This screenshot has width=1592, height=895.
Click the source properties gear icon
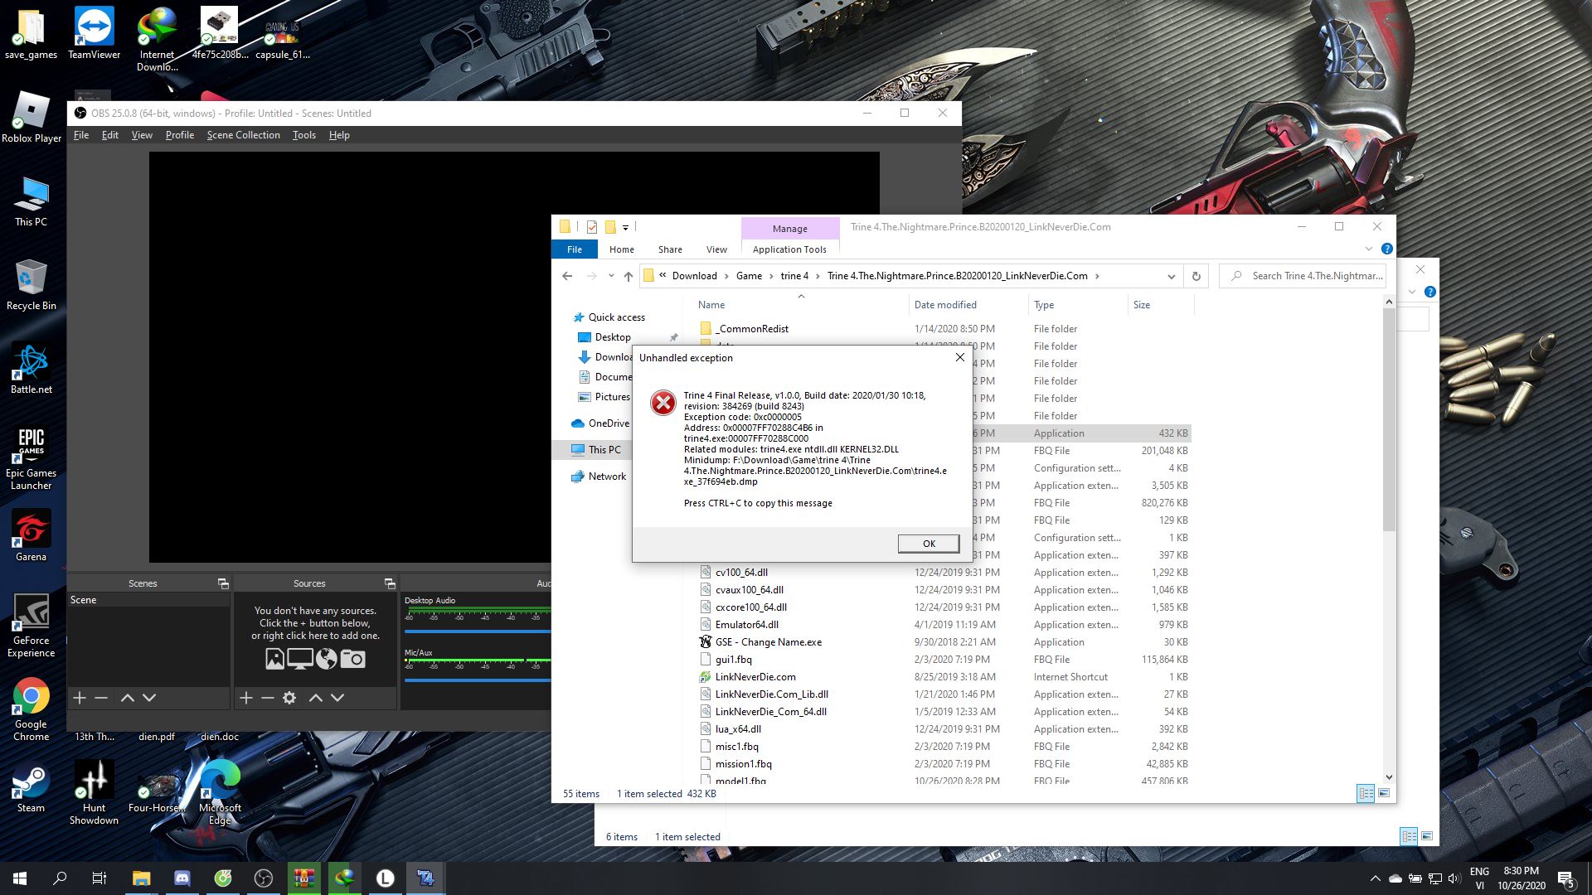click(289, 698)
